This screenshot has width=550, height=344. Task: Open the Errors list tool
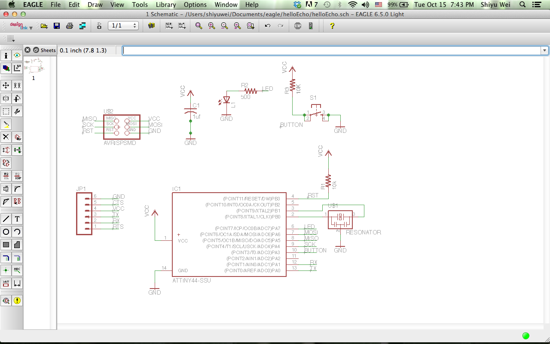(x=17, y=301)
